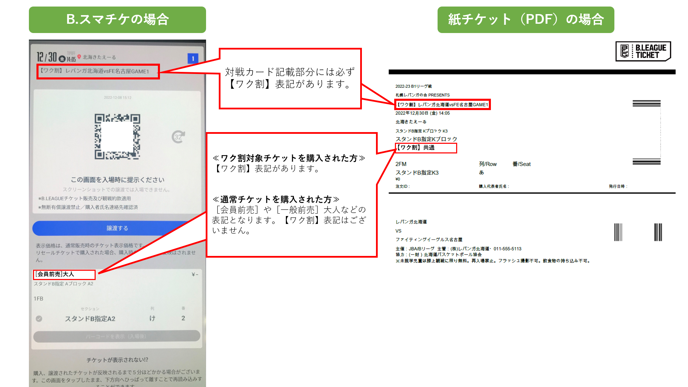Click the 【ワク割】共通 text on PDF ticket
Image resolution: width=688 pixels, height=387 pixels.
415,148
